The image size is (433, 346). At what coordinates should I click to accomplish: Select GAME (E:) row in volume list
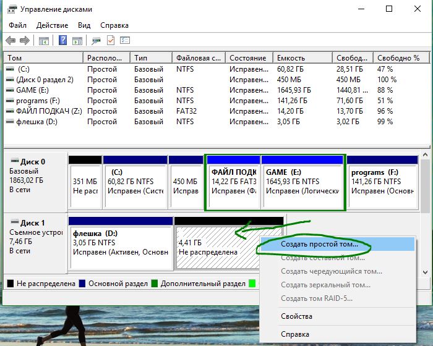(x=216, y=90)
